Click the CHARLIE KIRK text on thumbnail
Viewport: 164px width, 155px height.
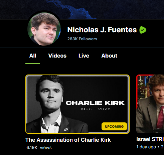(x=95, y=103)
